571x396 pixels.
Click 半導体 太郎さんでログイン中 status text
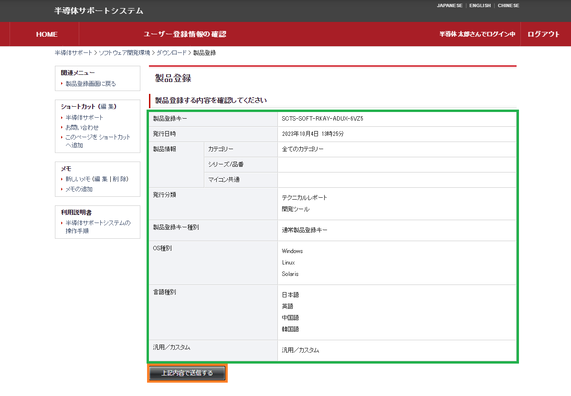(x=477, y=34)
